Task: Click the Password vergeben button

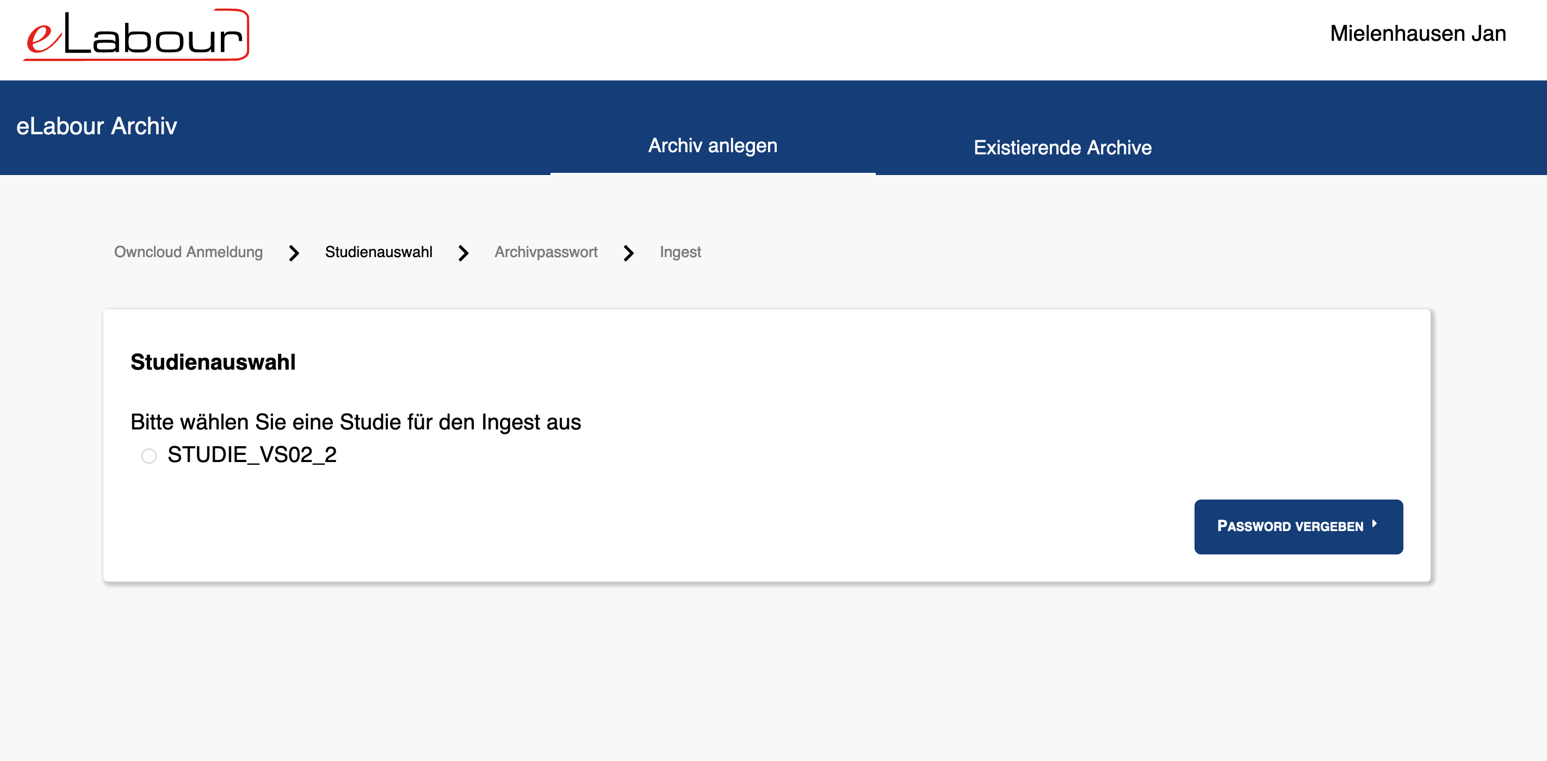Action: coord(1298,526)
